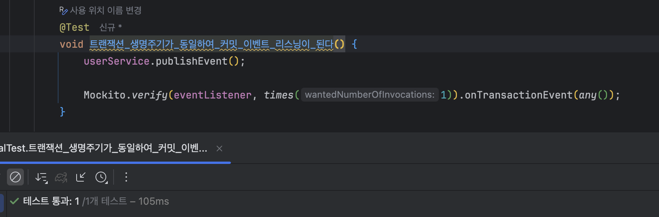Open the sort tests options dropdown
659x217 pixels.
[x=41, y=177]
